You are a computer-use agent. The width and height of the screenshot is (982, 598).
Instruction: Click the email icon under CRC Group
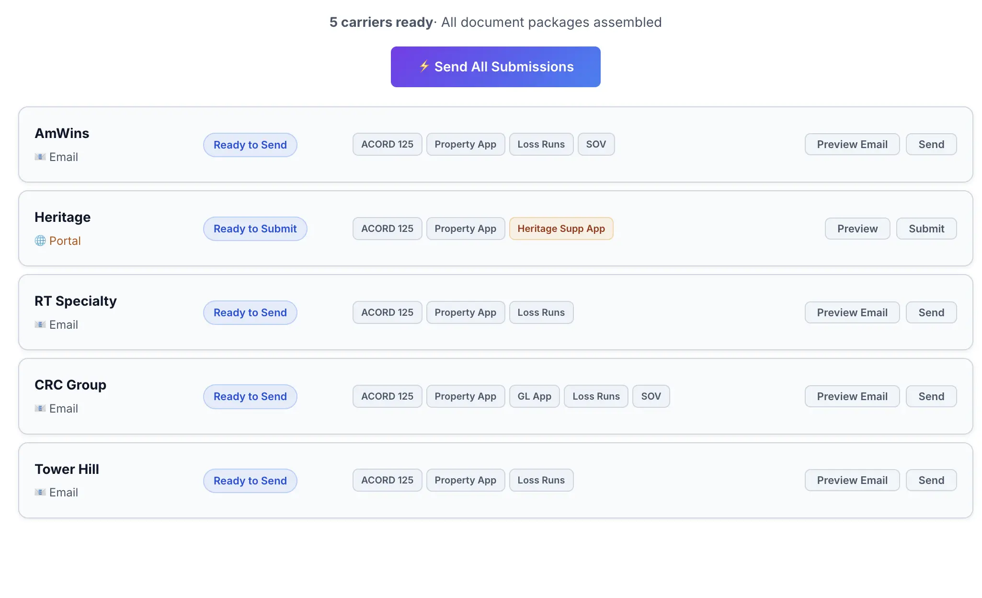click(40, 408)
